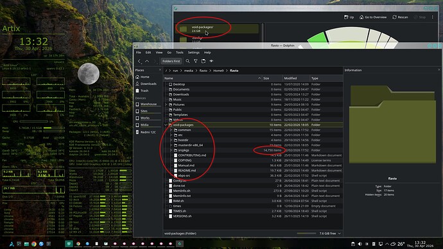
Task: Open the Settings menu
Action: pos(193,53)
